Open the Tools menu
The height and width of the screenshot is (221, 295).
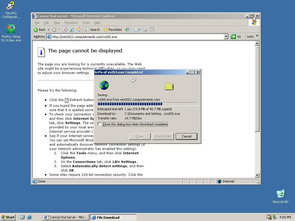point(86,23)
